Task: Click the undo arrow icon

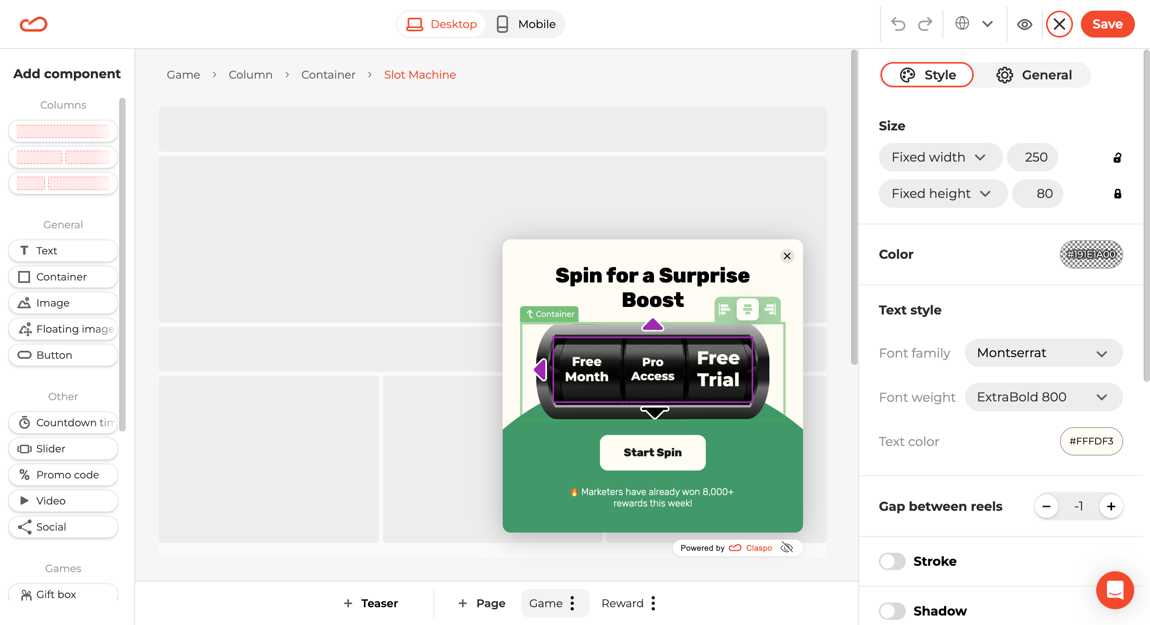Action: (898, 24)
